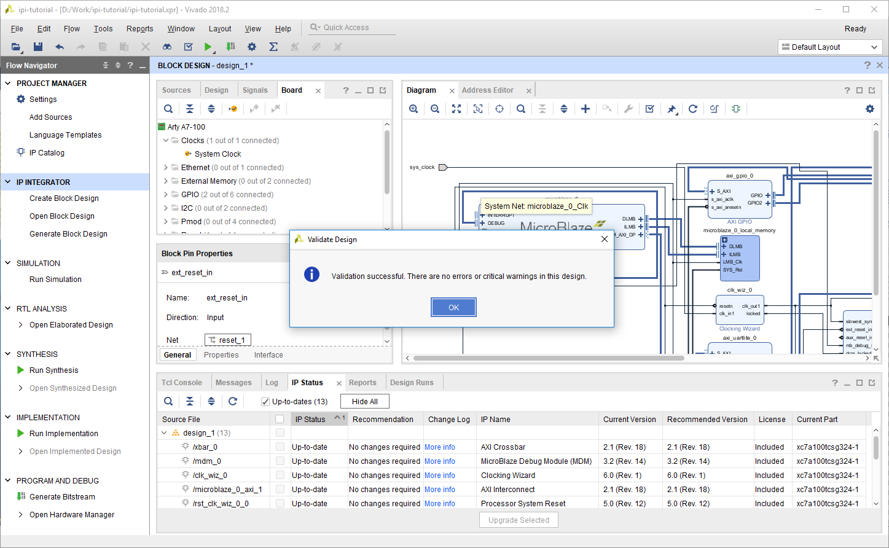Toggle the select-all checkbox in IP Status header
889x548 pixels.
click(280, 419)
